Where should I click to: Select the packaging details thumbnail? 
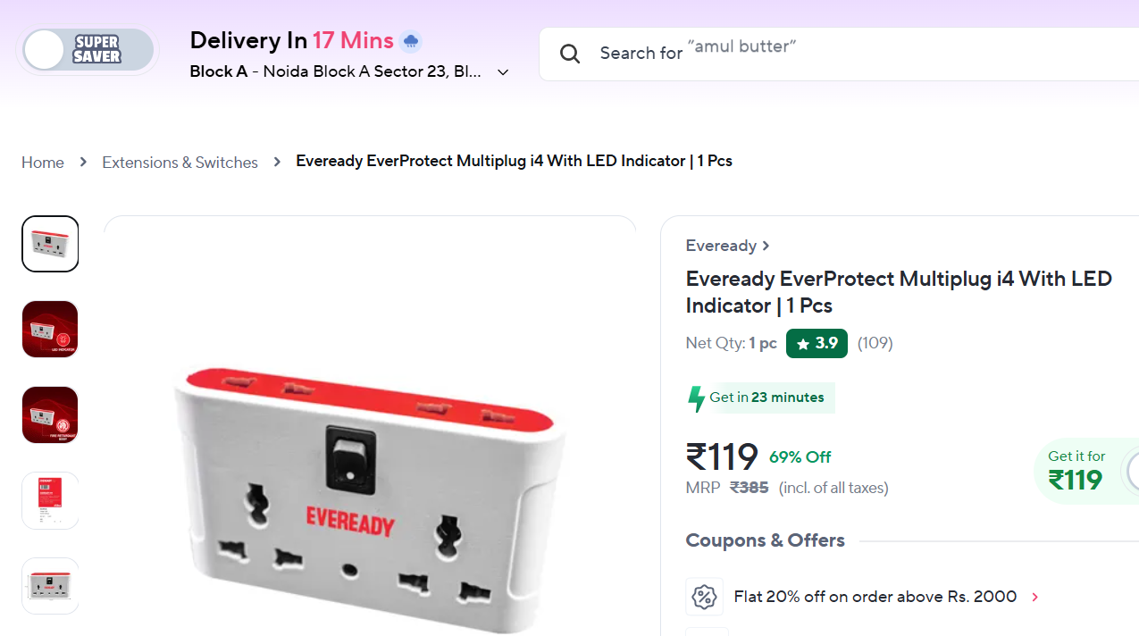tap(50, 501)
